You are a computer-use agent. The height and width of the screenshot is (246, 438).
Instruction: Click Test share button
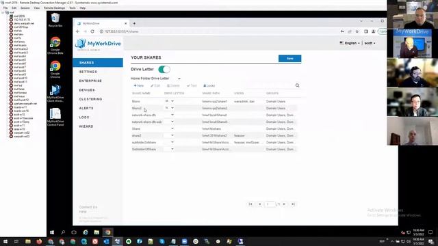pos(192,85)
